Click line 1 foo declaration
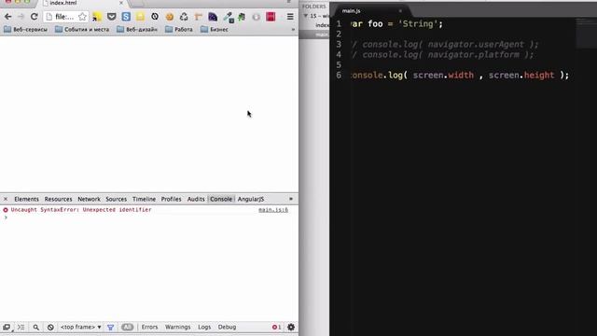This screenshot has height=336, width=597. (396, 24)
